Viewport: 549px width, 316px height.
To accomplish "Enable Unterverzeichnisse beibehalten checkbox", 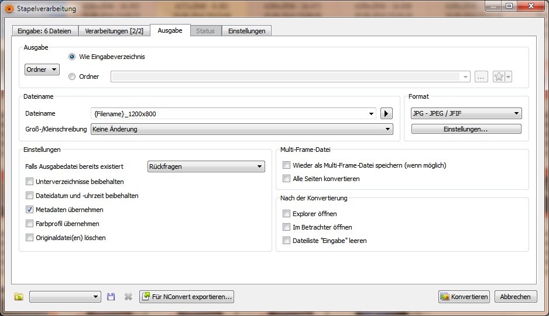I will (29, 182).
